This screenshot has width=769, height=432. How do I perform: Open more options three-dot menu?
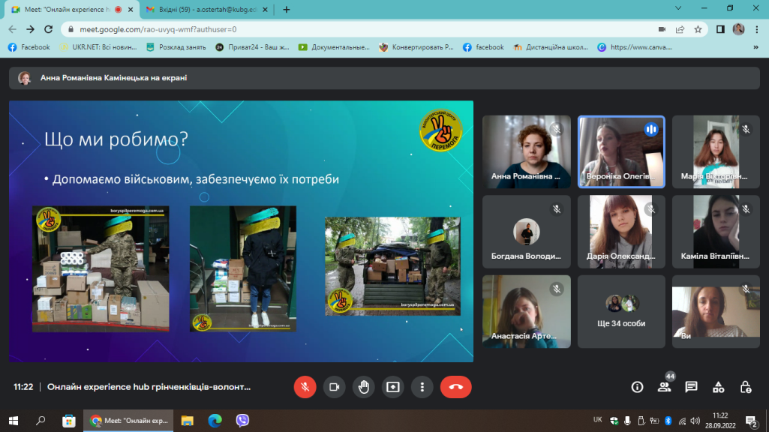(x=422, y=387)
